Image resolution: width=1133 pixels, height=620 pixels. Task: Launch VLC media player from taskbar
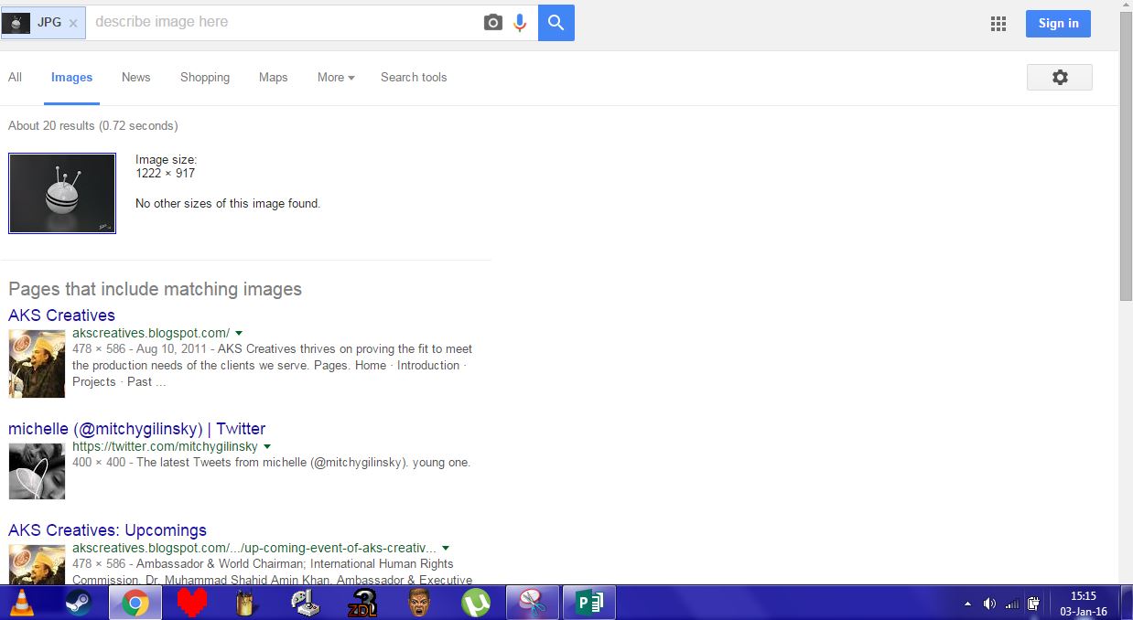tap(22, 604)
